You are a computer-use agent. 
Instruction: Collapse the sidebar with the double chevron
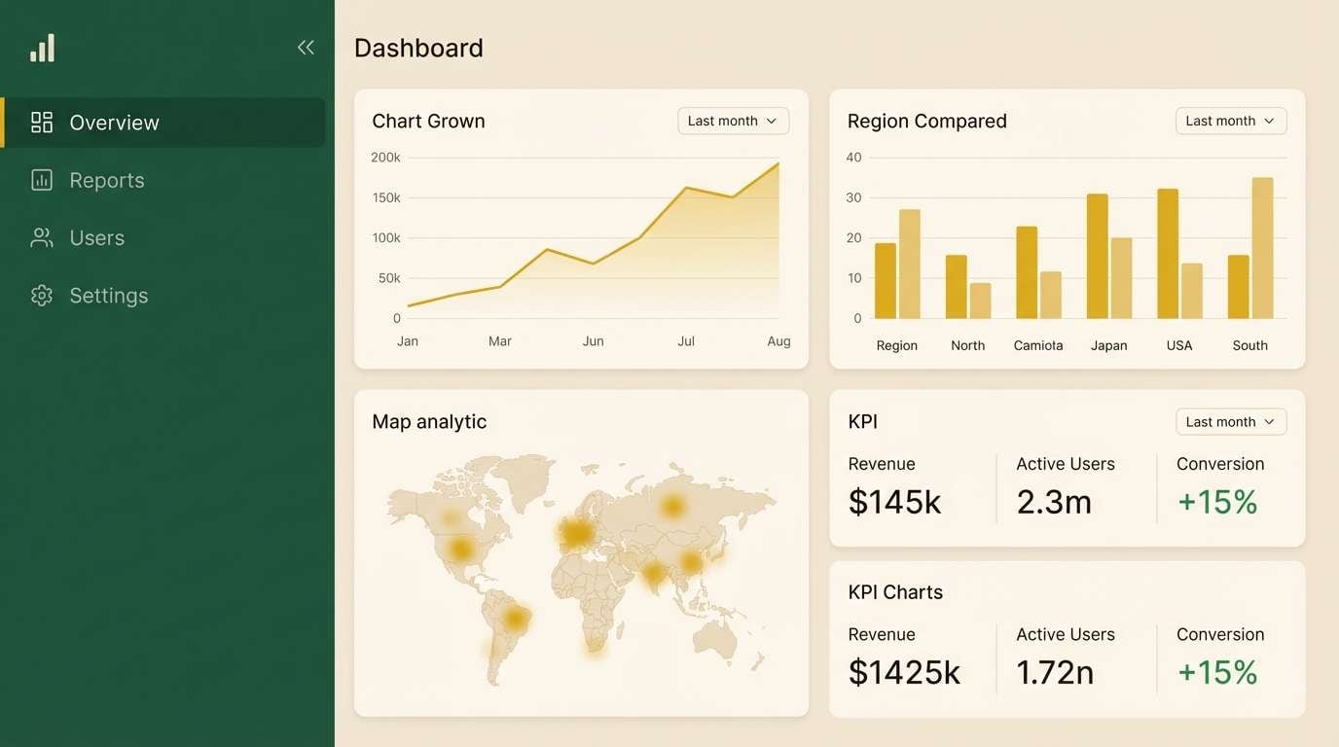pos(305,47)
